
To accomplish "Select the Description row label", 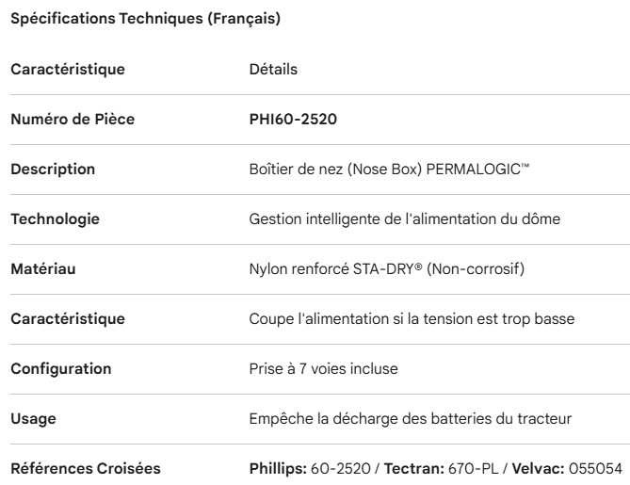I will coord(53,170).
